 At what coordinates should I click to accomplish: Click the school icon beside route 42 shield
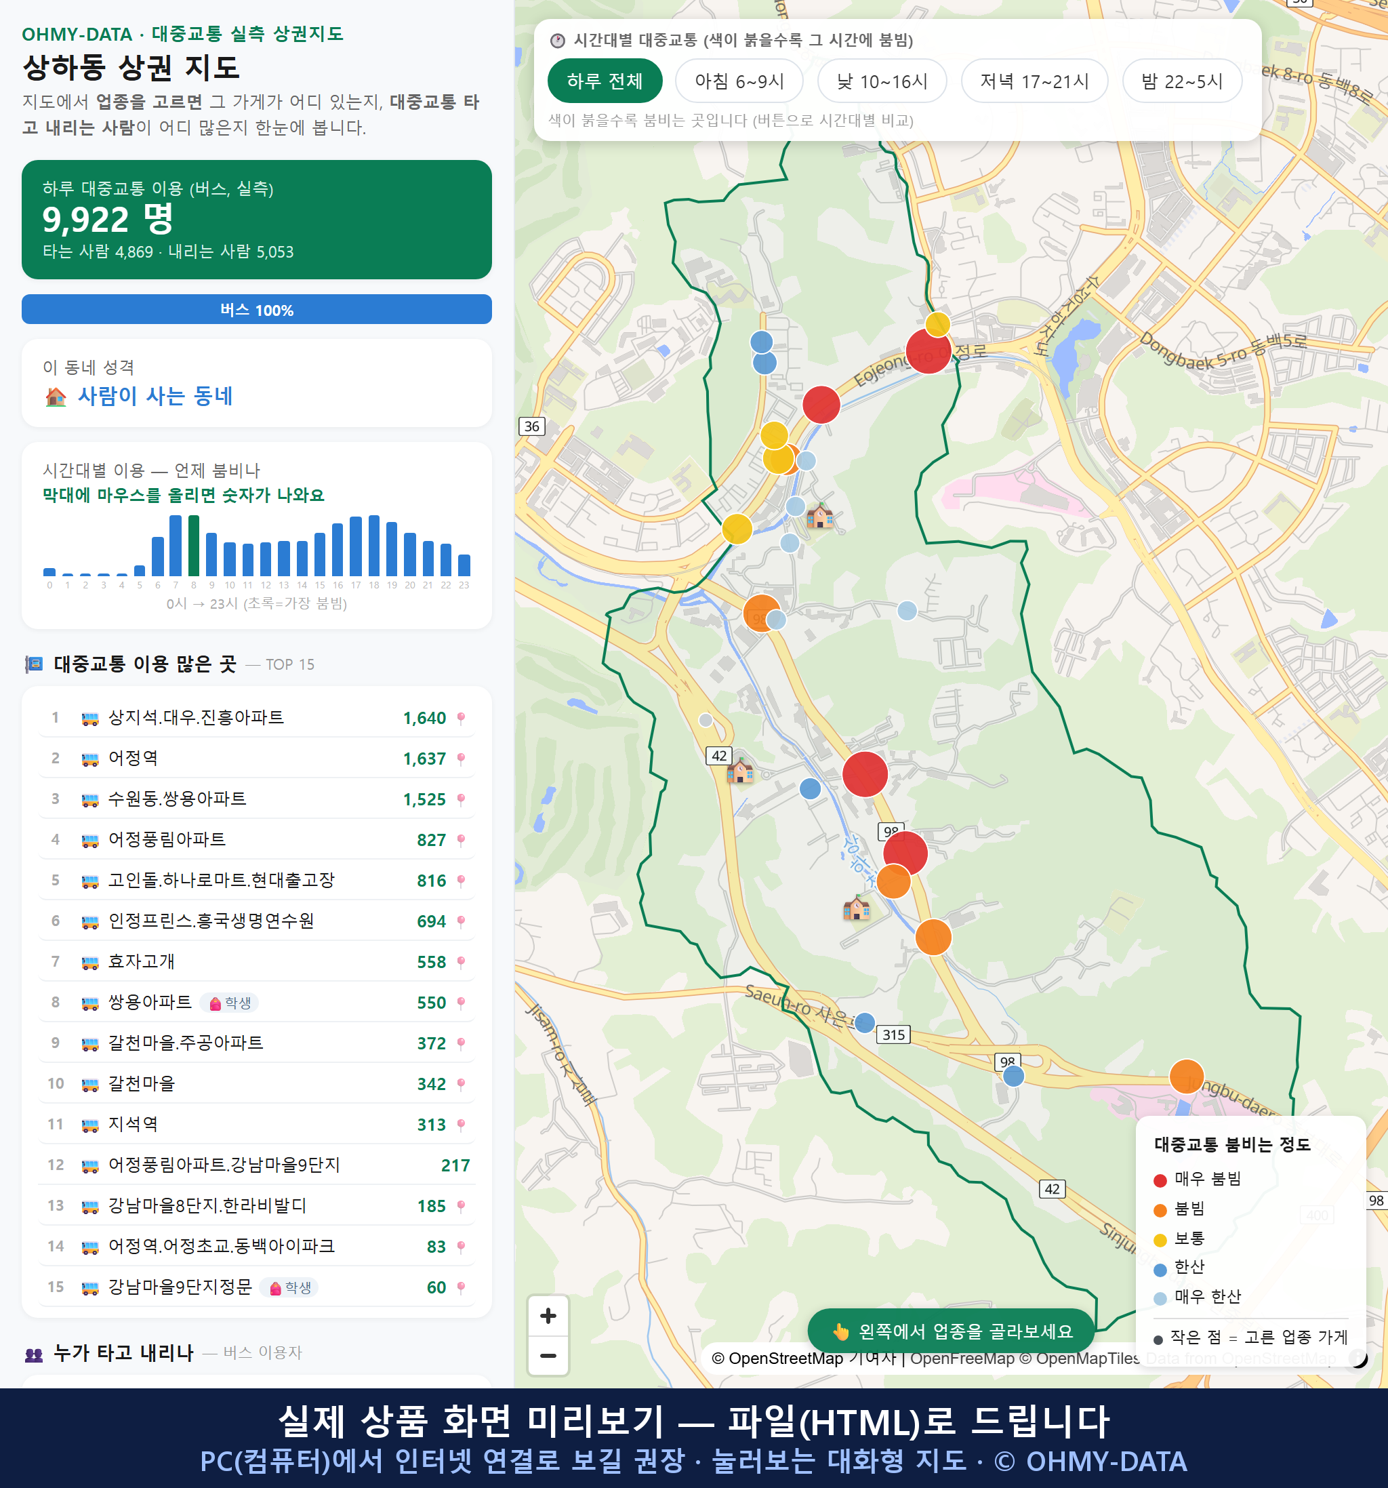740,769
